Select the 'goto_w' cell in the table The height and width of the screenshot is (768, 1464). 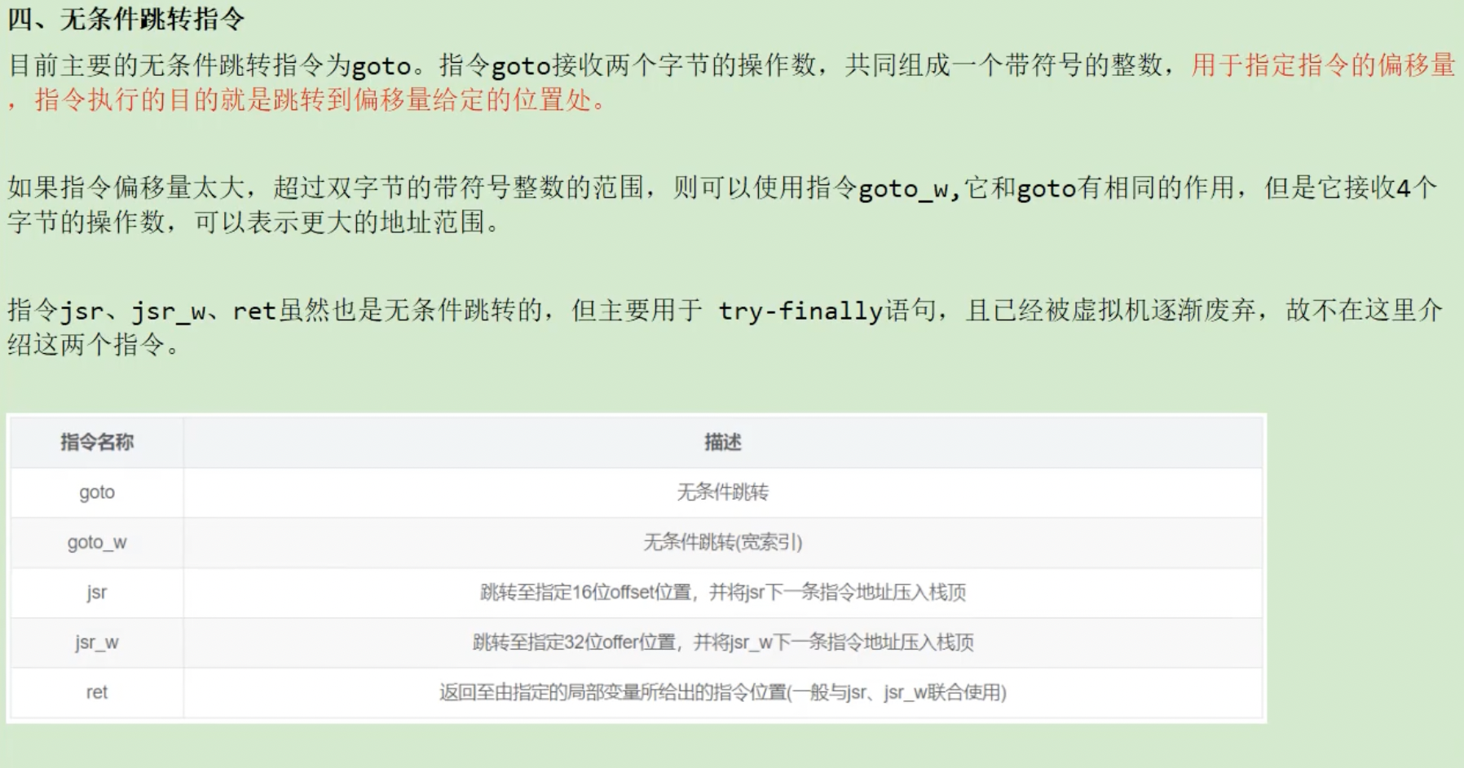[x=97, y=542]
